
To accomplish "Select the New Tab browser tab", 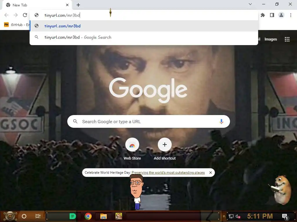I will 37,5.
